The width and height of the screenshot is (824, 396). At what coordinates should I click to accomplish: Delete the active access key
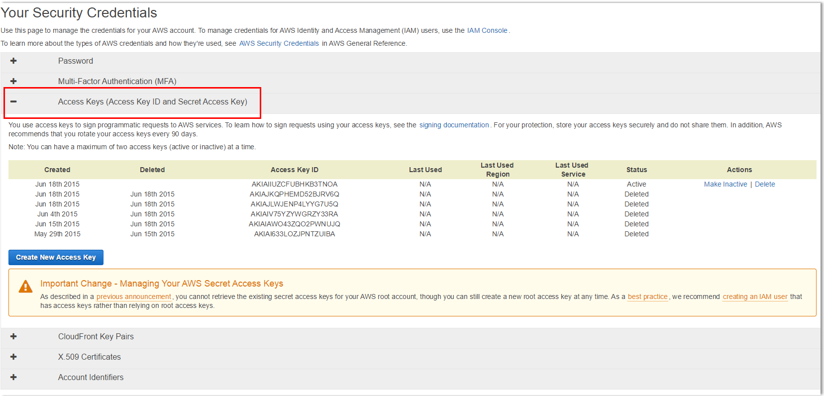[x=765, y=184]
